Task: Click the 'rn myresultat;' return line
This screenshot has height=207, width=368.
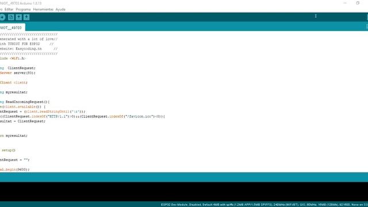Action: pos(14,136)
